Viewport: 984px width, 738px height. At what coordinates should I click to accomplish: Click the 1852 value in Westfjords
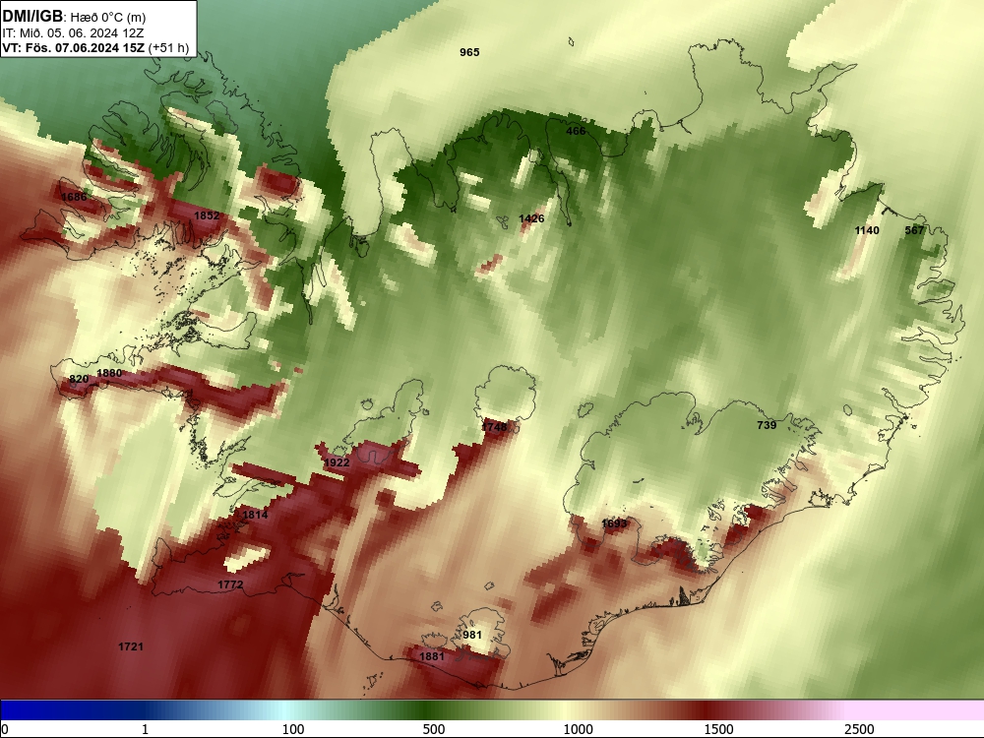(207, 215)
